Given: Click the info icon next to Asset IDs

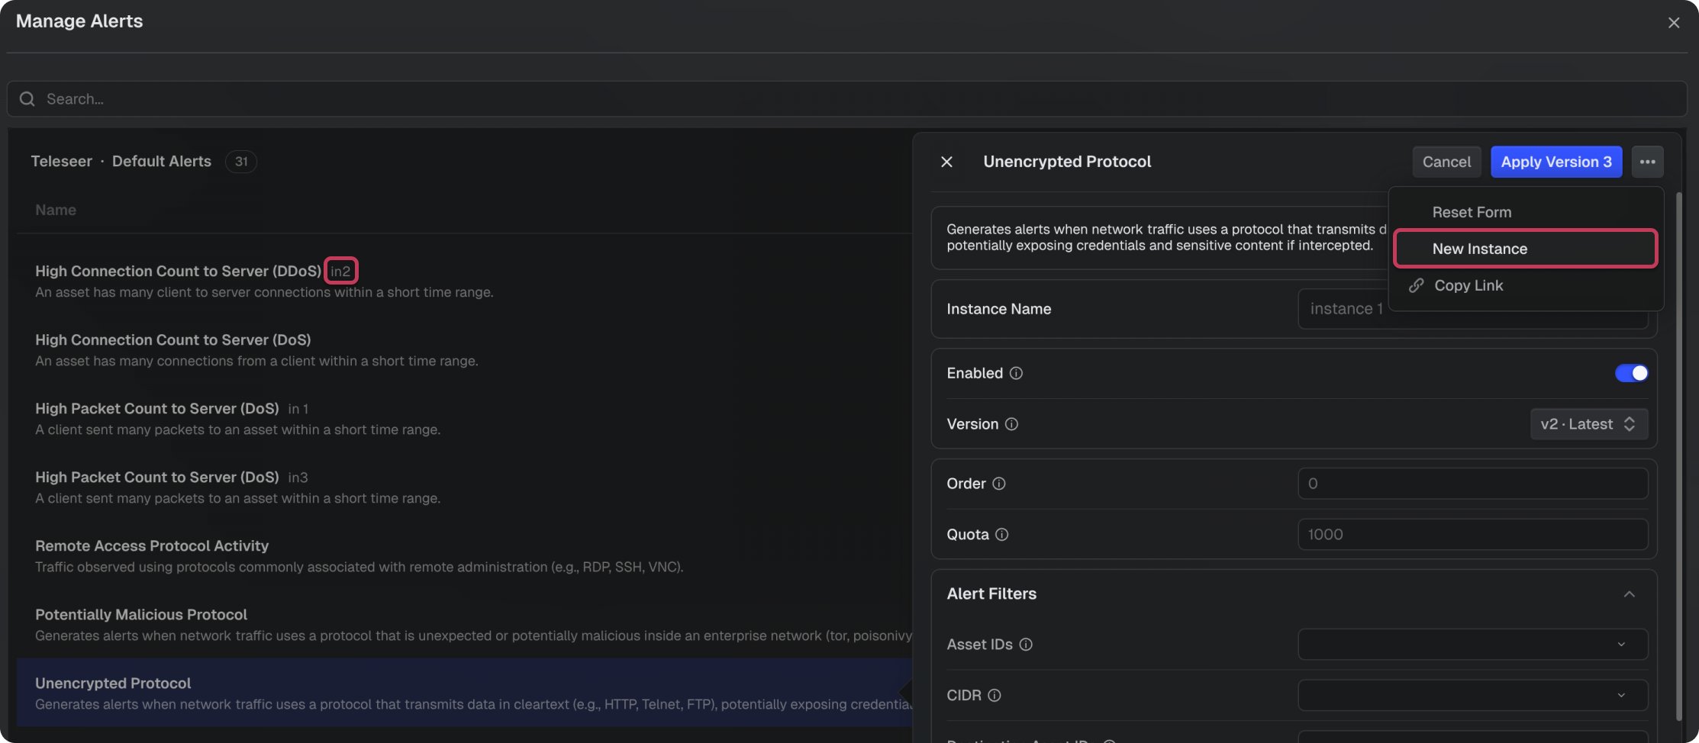Looking at the screenshot, I should pyautogui.click(x=1026, y=645).
